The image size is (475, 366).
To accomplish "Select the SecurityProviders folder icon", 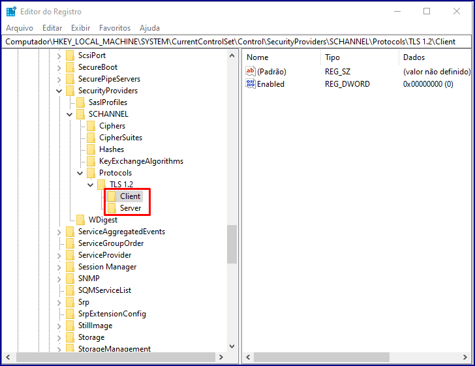I will coord(70,91).
